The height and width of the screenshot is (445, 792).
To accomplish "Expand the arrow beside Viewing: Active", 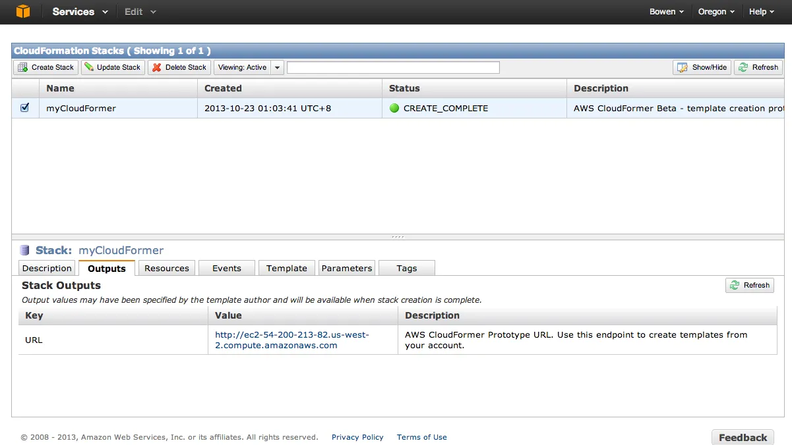I will coord(278,67).
